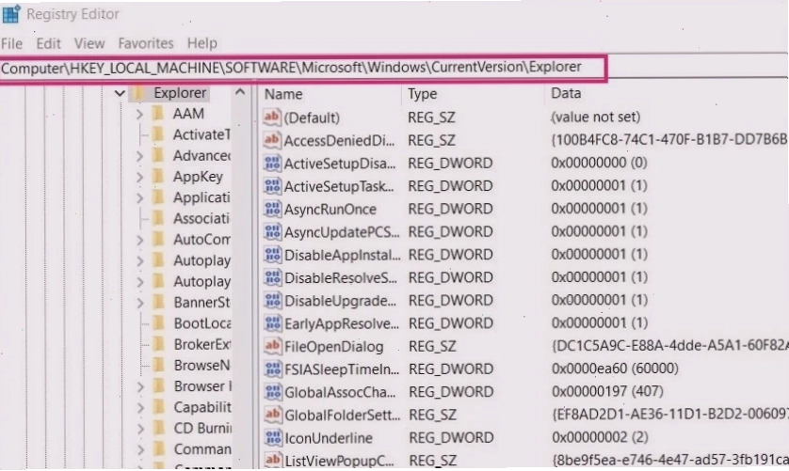
Task: Click the AAM folder icon
Action: coord(158,114)
